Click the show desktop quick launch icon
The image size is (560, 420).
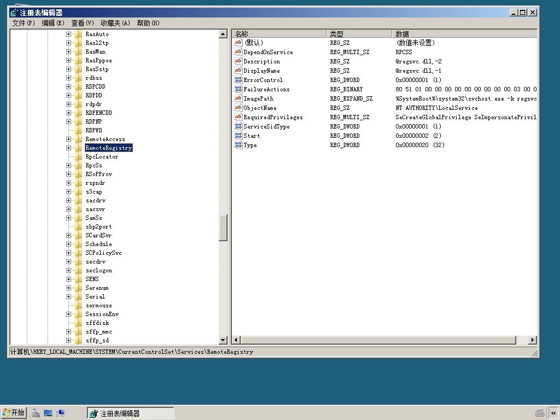coord(48,413)
